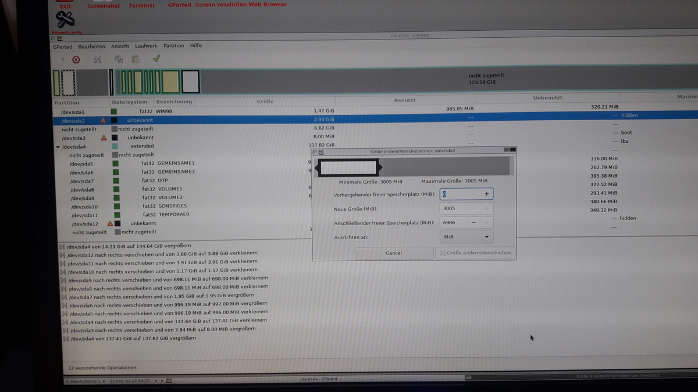The image size is (698, 392).
Task: Open the Ansicht menu
Action: tap(120, 46)
